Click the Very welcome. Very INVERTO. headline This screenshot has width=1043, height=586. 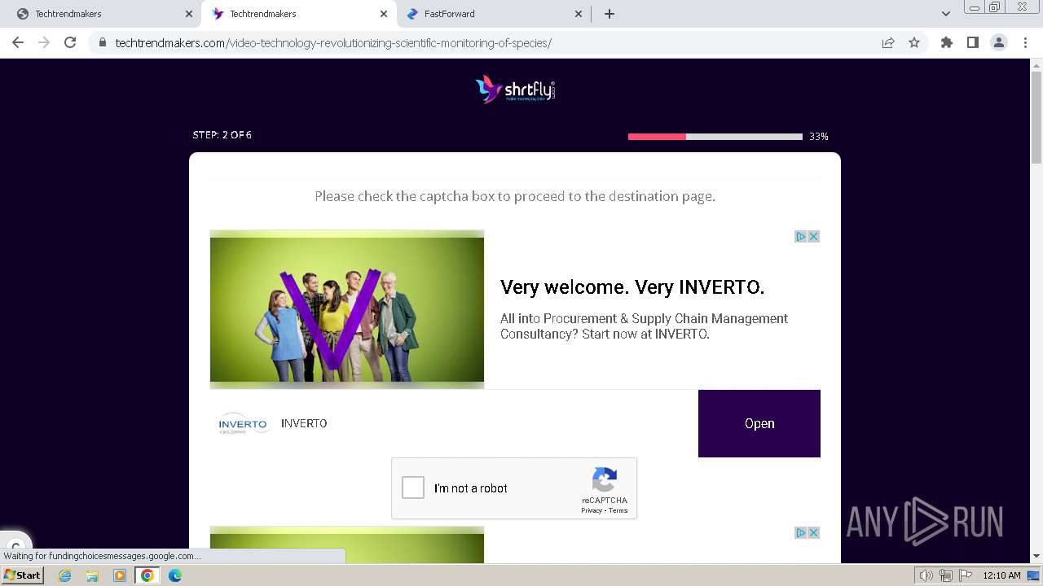click(632, 287)
